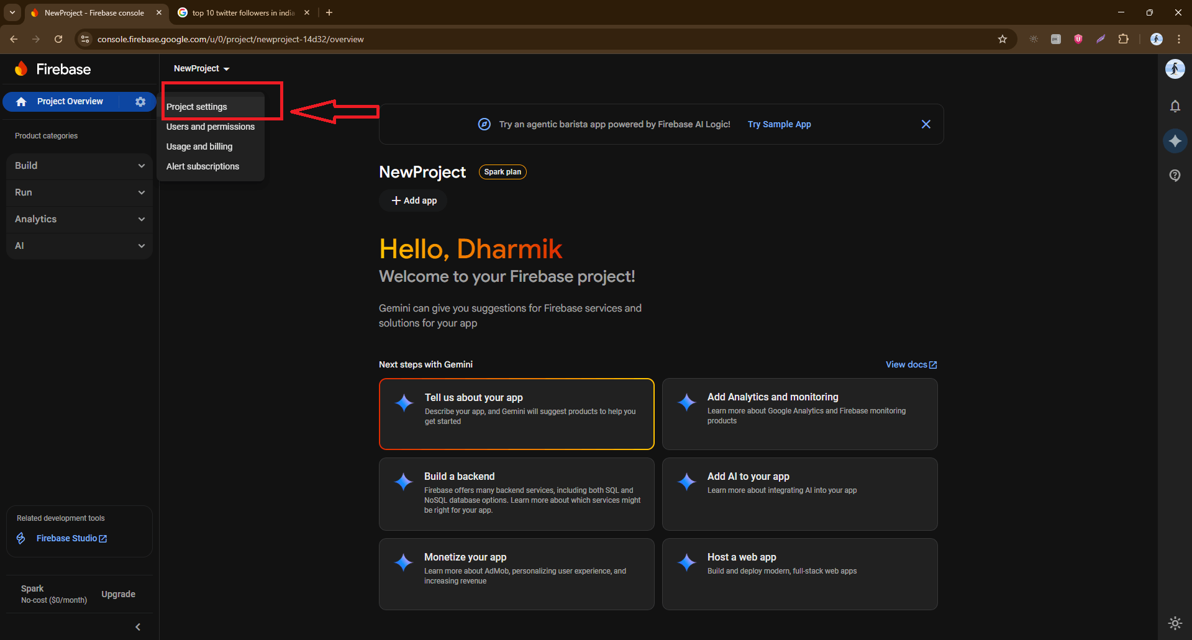Dismiss the barista app banner
The width and height of the screenshot is (1192, 640).
click(x=926, y=124)
